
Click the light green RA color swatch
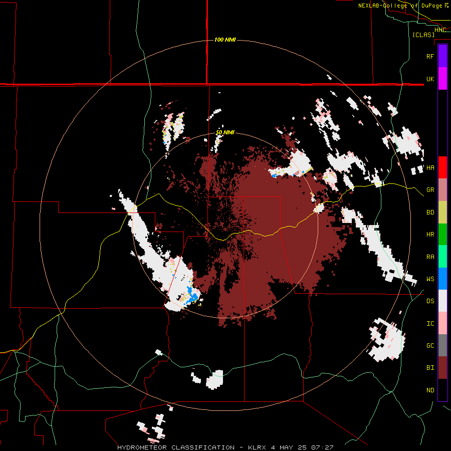point(442,257)
